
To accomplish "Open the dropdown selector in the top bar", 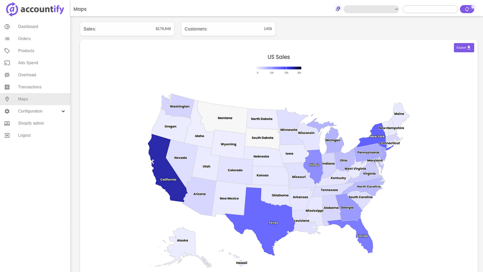I will point(371,9).
